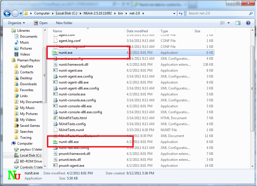Sort files by Size column
The height and width of the screenshot is (186, 257).
(197, 31)
